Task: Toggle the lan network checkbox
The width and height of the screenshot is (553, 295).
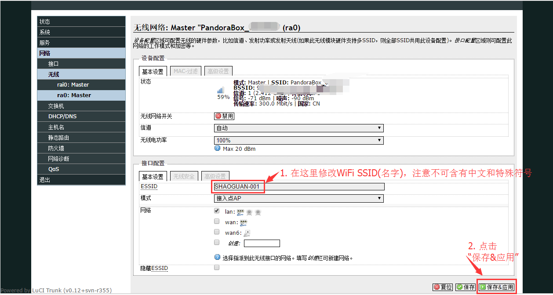Action: click(x=217, y=211)
